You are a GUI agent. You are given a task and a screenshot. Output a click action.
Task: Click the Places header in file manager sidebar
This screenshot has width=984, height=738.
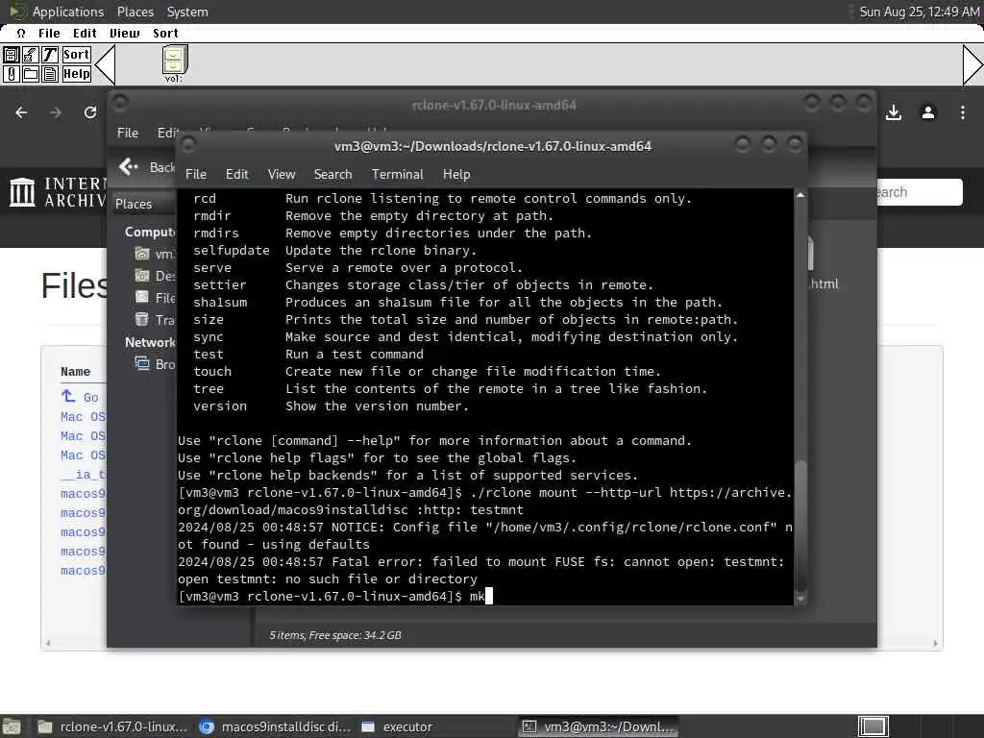coord(134,204)
